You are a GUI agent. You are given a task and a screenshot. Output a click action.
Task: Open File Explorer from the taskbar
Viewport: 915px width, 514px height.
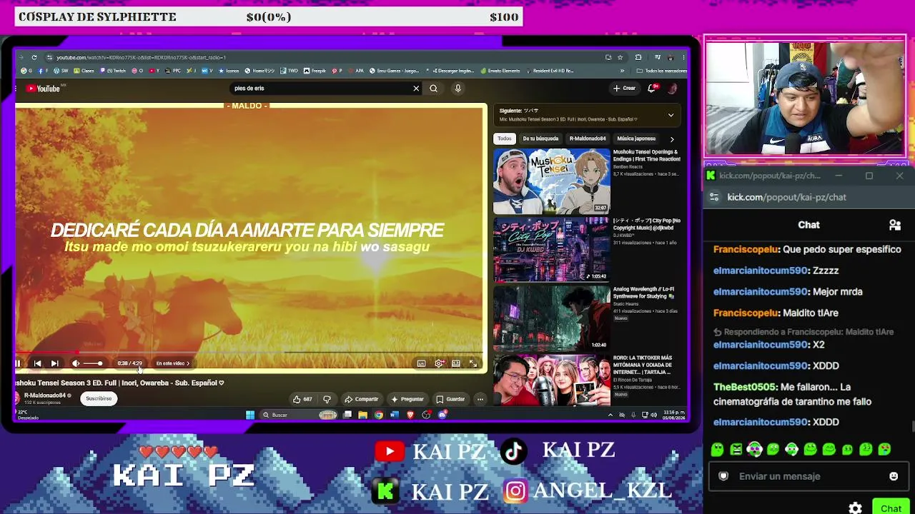tap(362, 415)
